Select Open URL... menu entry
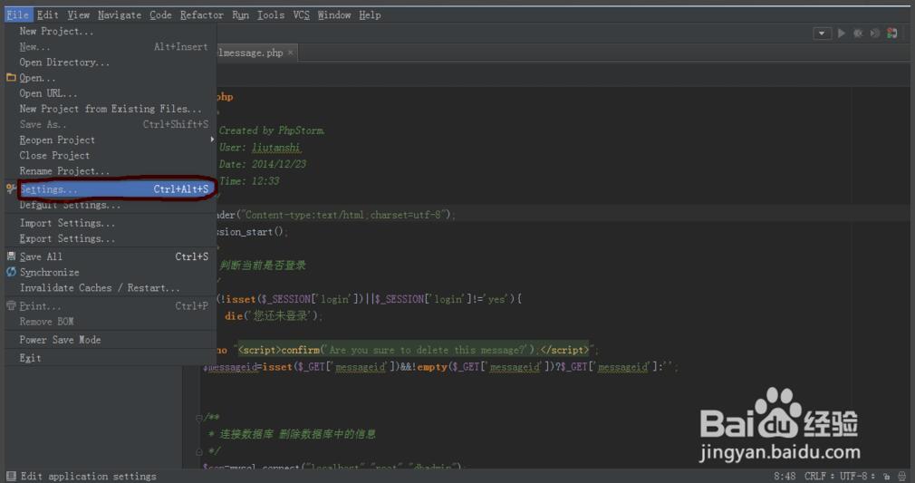The height and width of the screenshot is (483, 915). pos(111,92)
